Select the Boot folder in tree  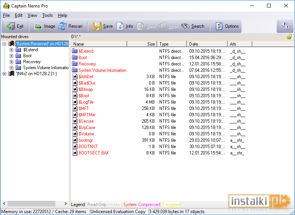tap(27, 56)
